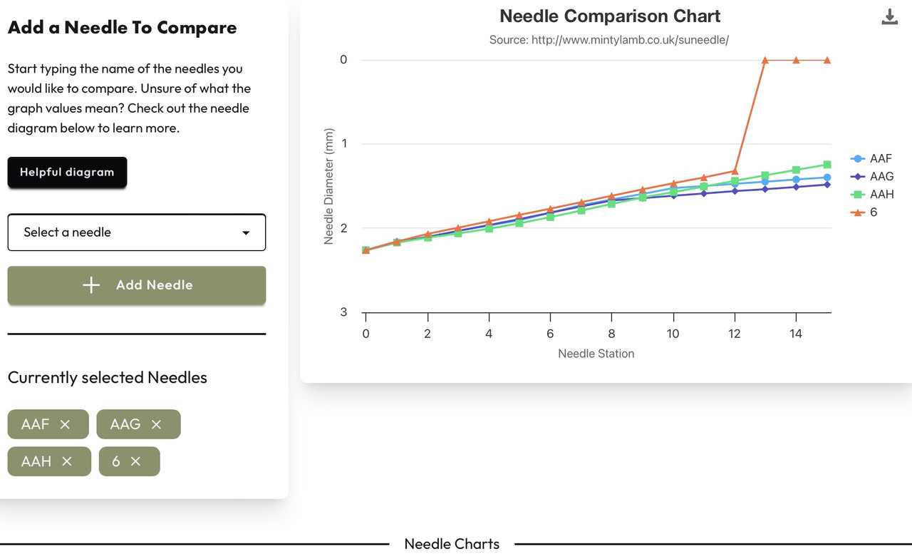This screenshot has width=912, height=554.
Task: Click the green square AAH legend marker
Action: tap(858, 195)
